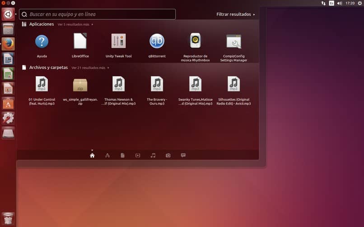Expand Ver 21 resultados más for files
This screenshot has width=364, height=227.
pos(90,68)
